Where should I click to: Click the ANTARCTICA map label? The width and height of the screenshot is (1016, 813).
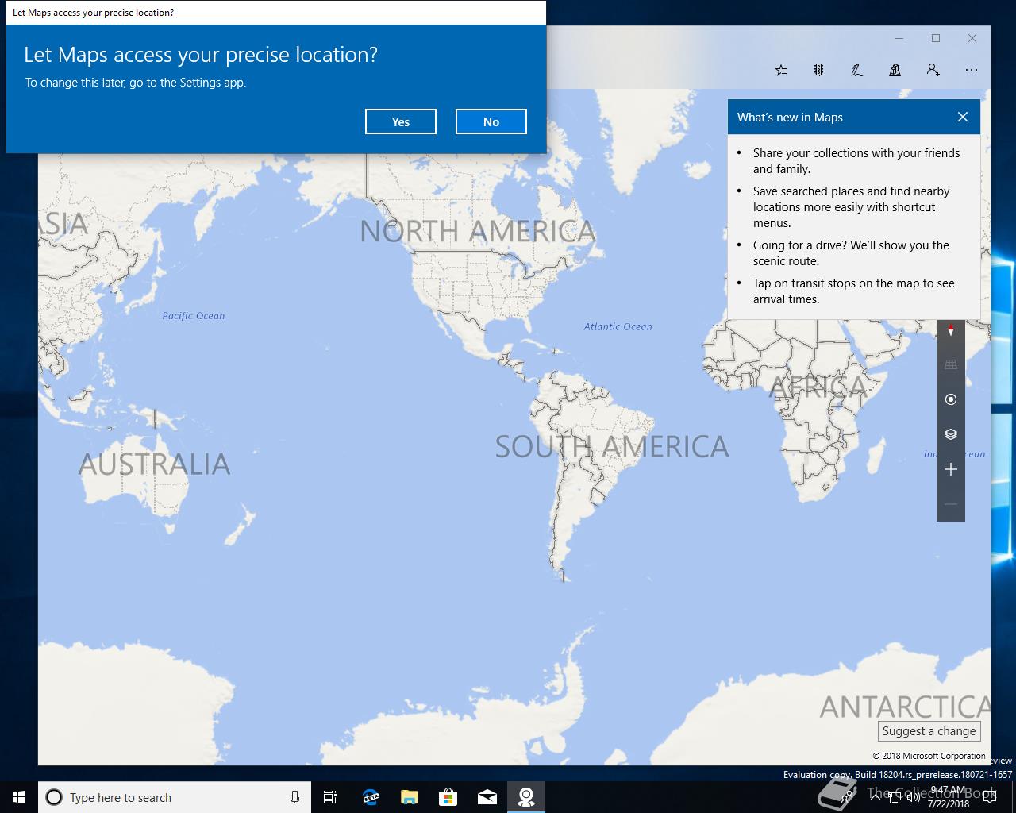[x=905, y=707]
